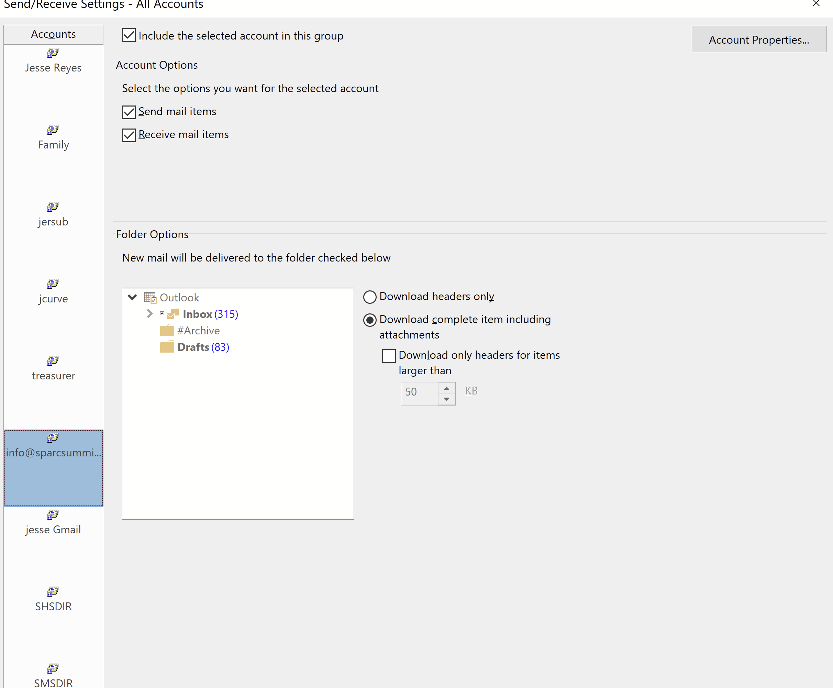Collapse the Outlook folder tree node
833x688 pixels.
tap(132, 297)
